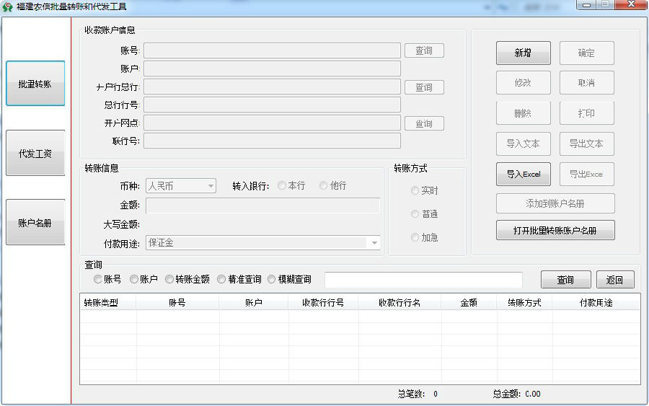649x406 pixels.
Task: Close the application window
Action: click(631, 4)
